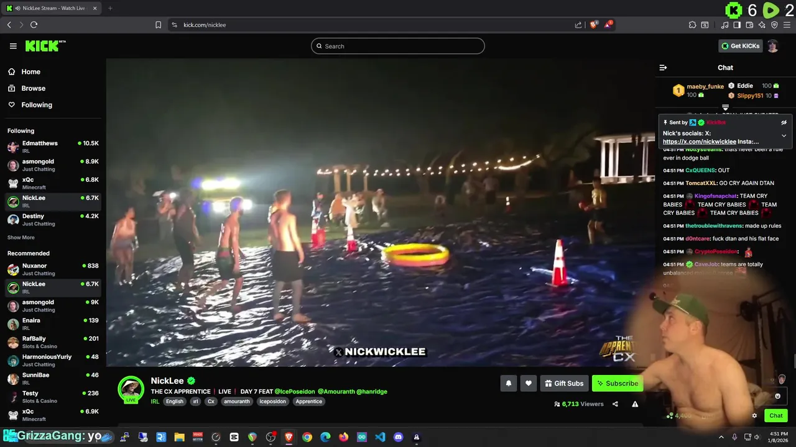The height and width of the screenshot is (447, 796).
Task: Open the hamburger sidebar menu
Action: 13,46
